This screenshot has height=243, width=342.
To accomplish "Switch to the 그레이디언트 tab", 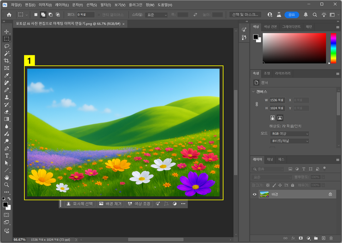I will pos(292,27).
